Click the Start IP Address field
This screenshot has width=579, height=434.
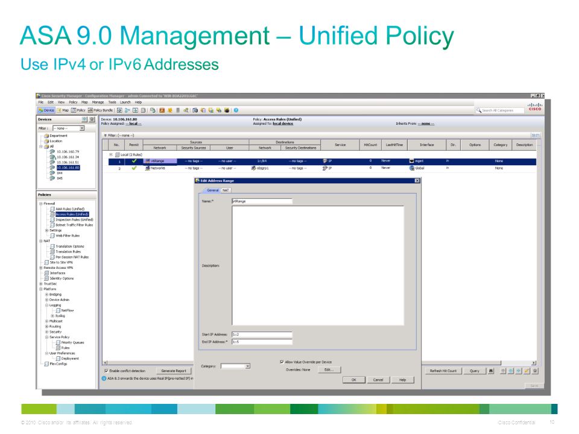(x=262, y=335)
